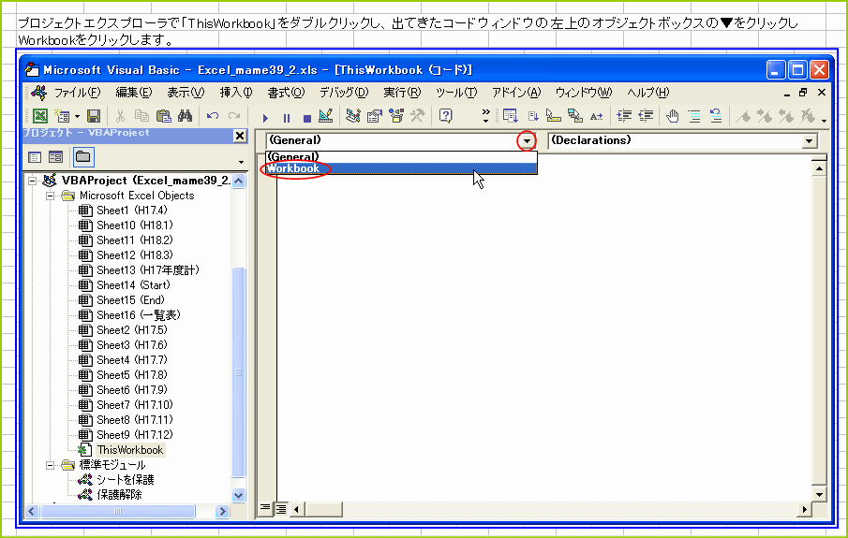The image size is (848, 538).
Task: Select Workbook in the object list
Action: (401, 168)
